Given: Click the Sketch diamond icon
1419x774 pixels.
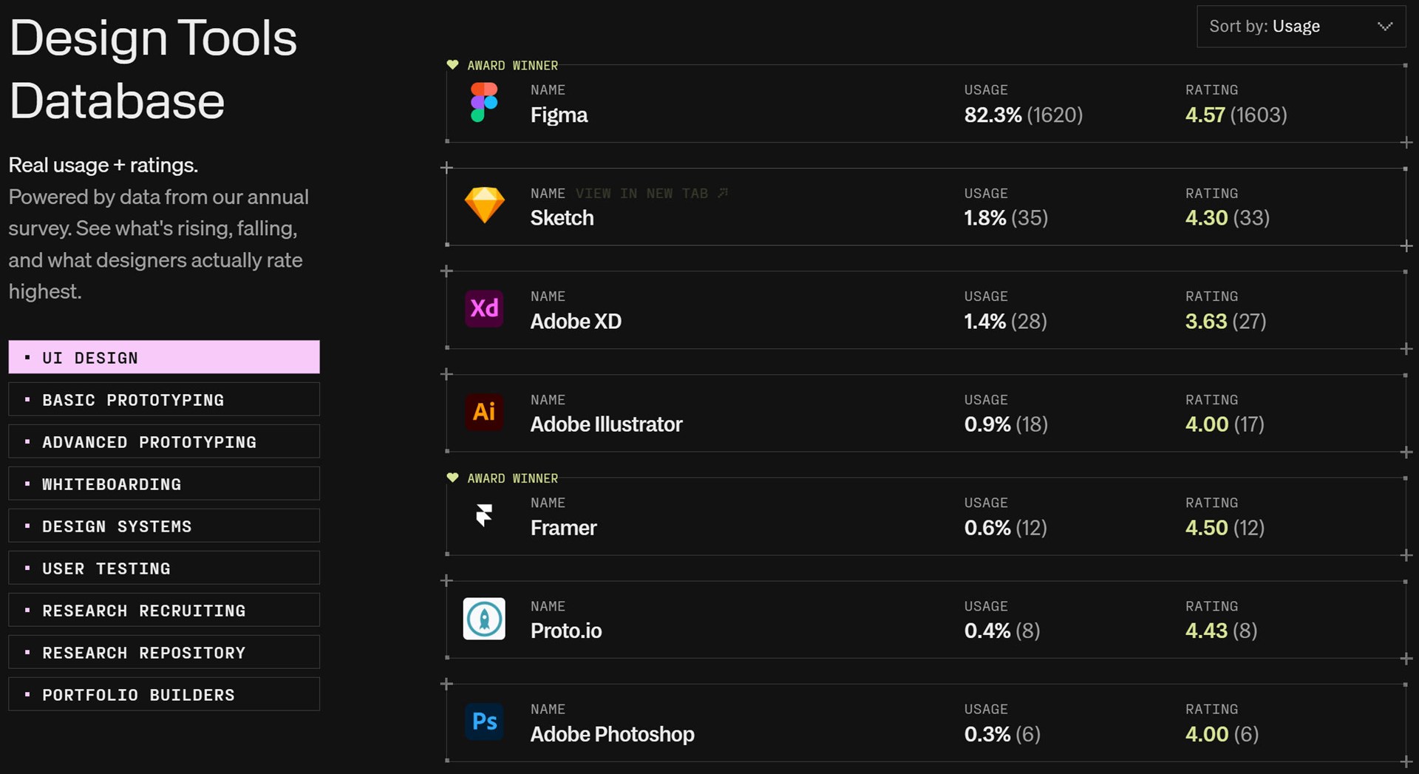Looking at the screenshot, I should tap(484, 205).
